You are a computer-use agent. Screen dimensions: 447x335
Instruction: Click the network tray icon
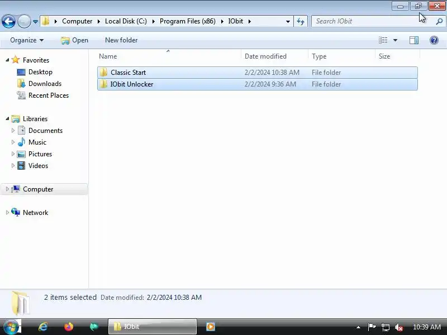pos(386,327)
